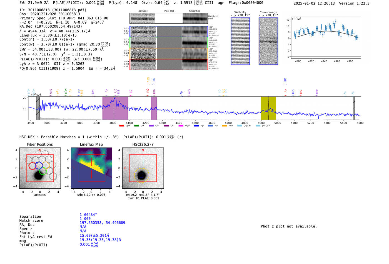Screen dimensions: 389x264
Task: Click the emission line fit plot
Action: click(x=326, y=38)
